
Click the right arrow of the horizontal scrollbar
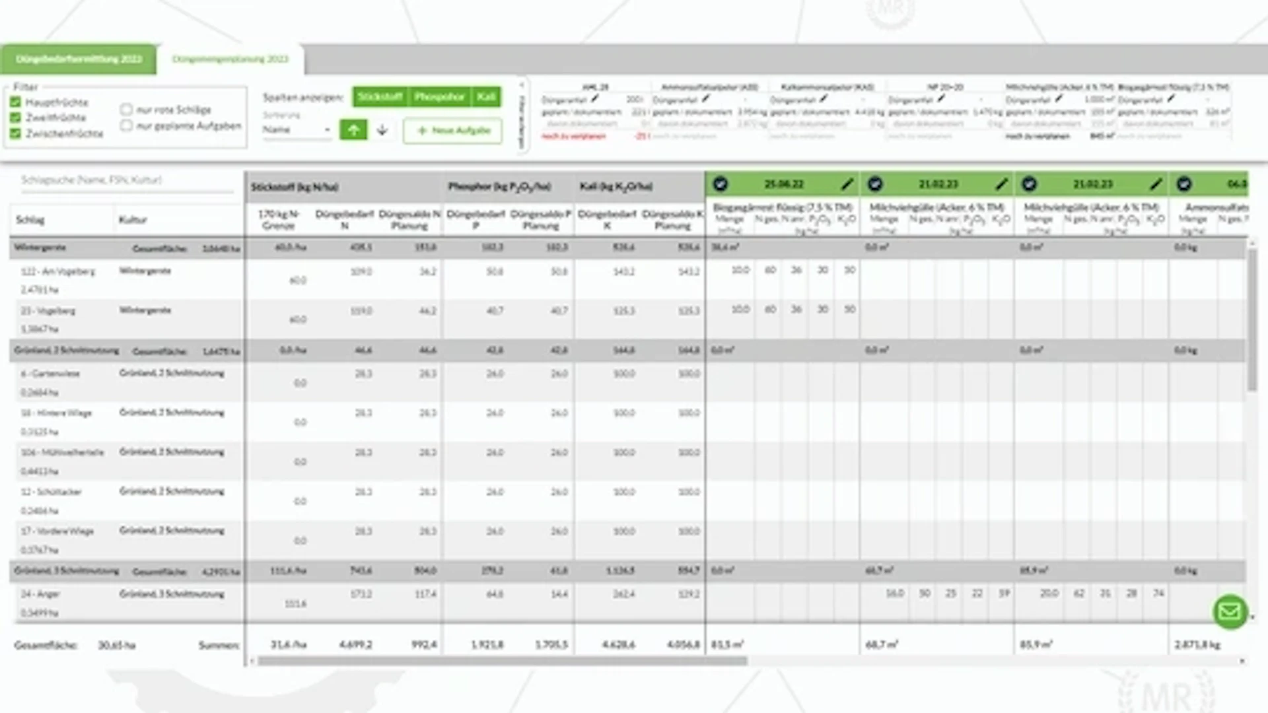coord(1242,661)
